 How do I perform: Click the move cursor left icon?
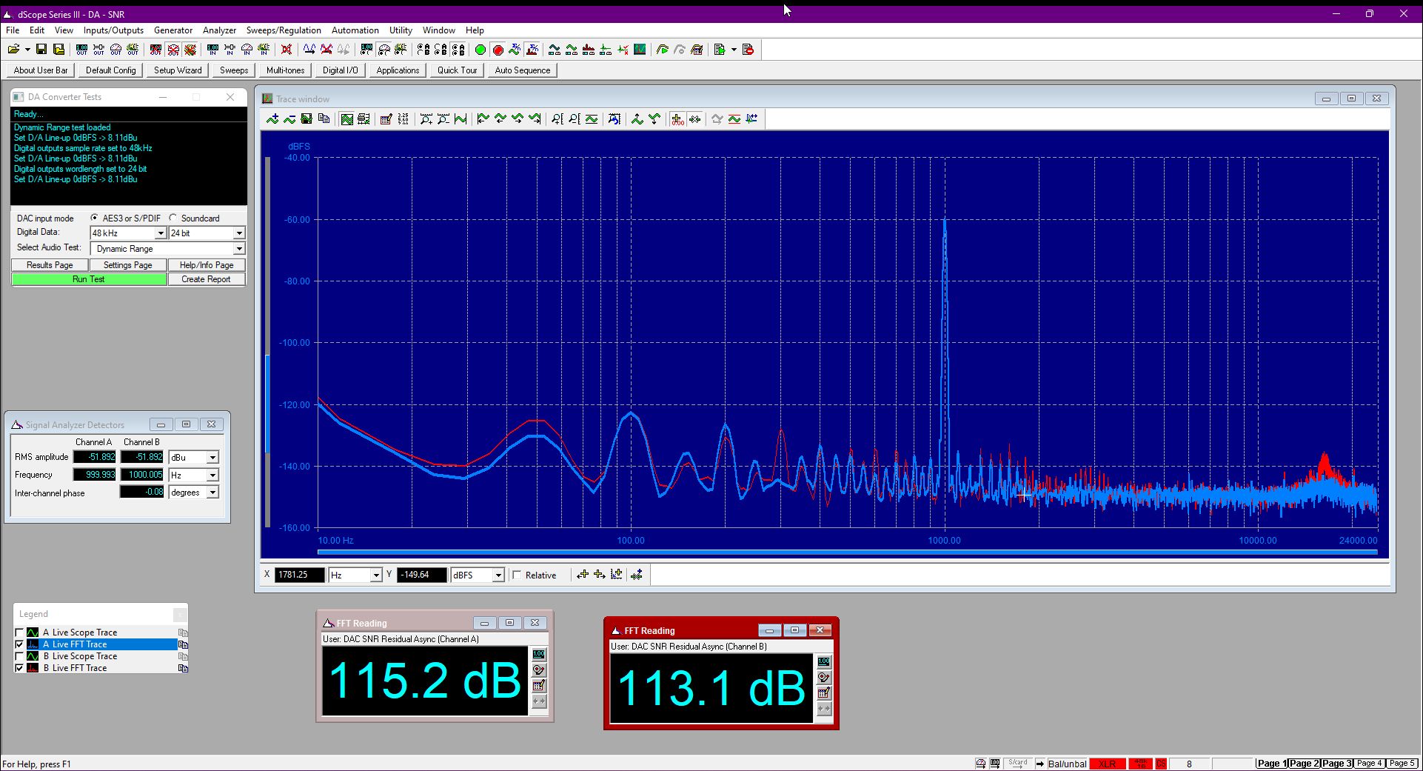[x=583, y=575]
